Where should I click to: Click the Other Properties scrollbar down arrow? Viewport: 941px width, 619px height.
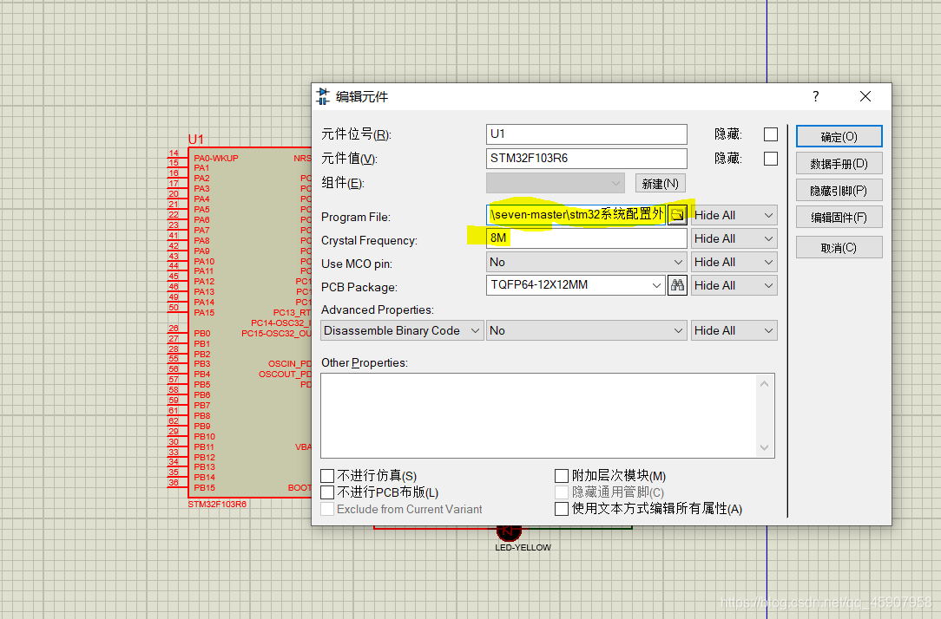point(764,447)
